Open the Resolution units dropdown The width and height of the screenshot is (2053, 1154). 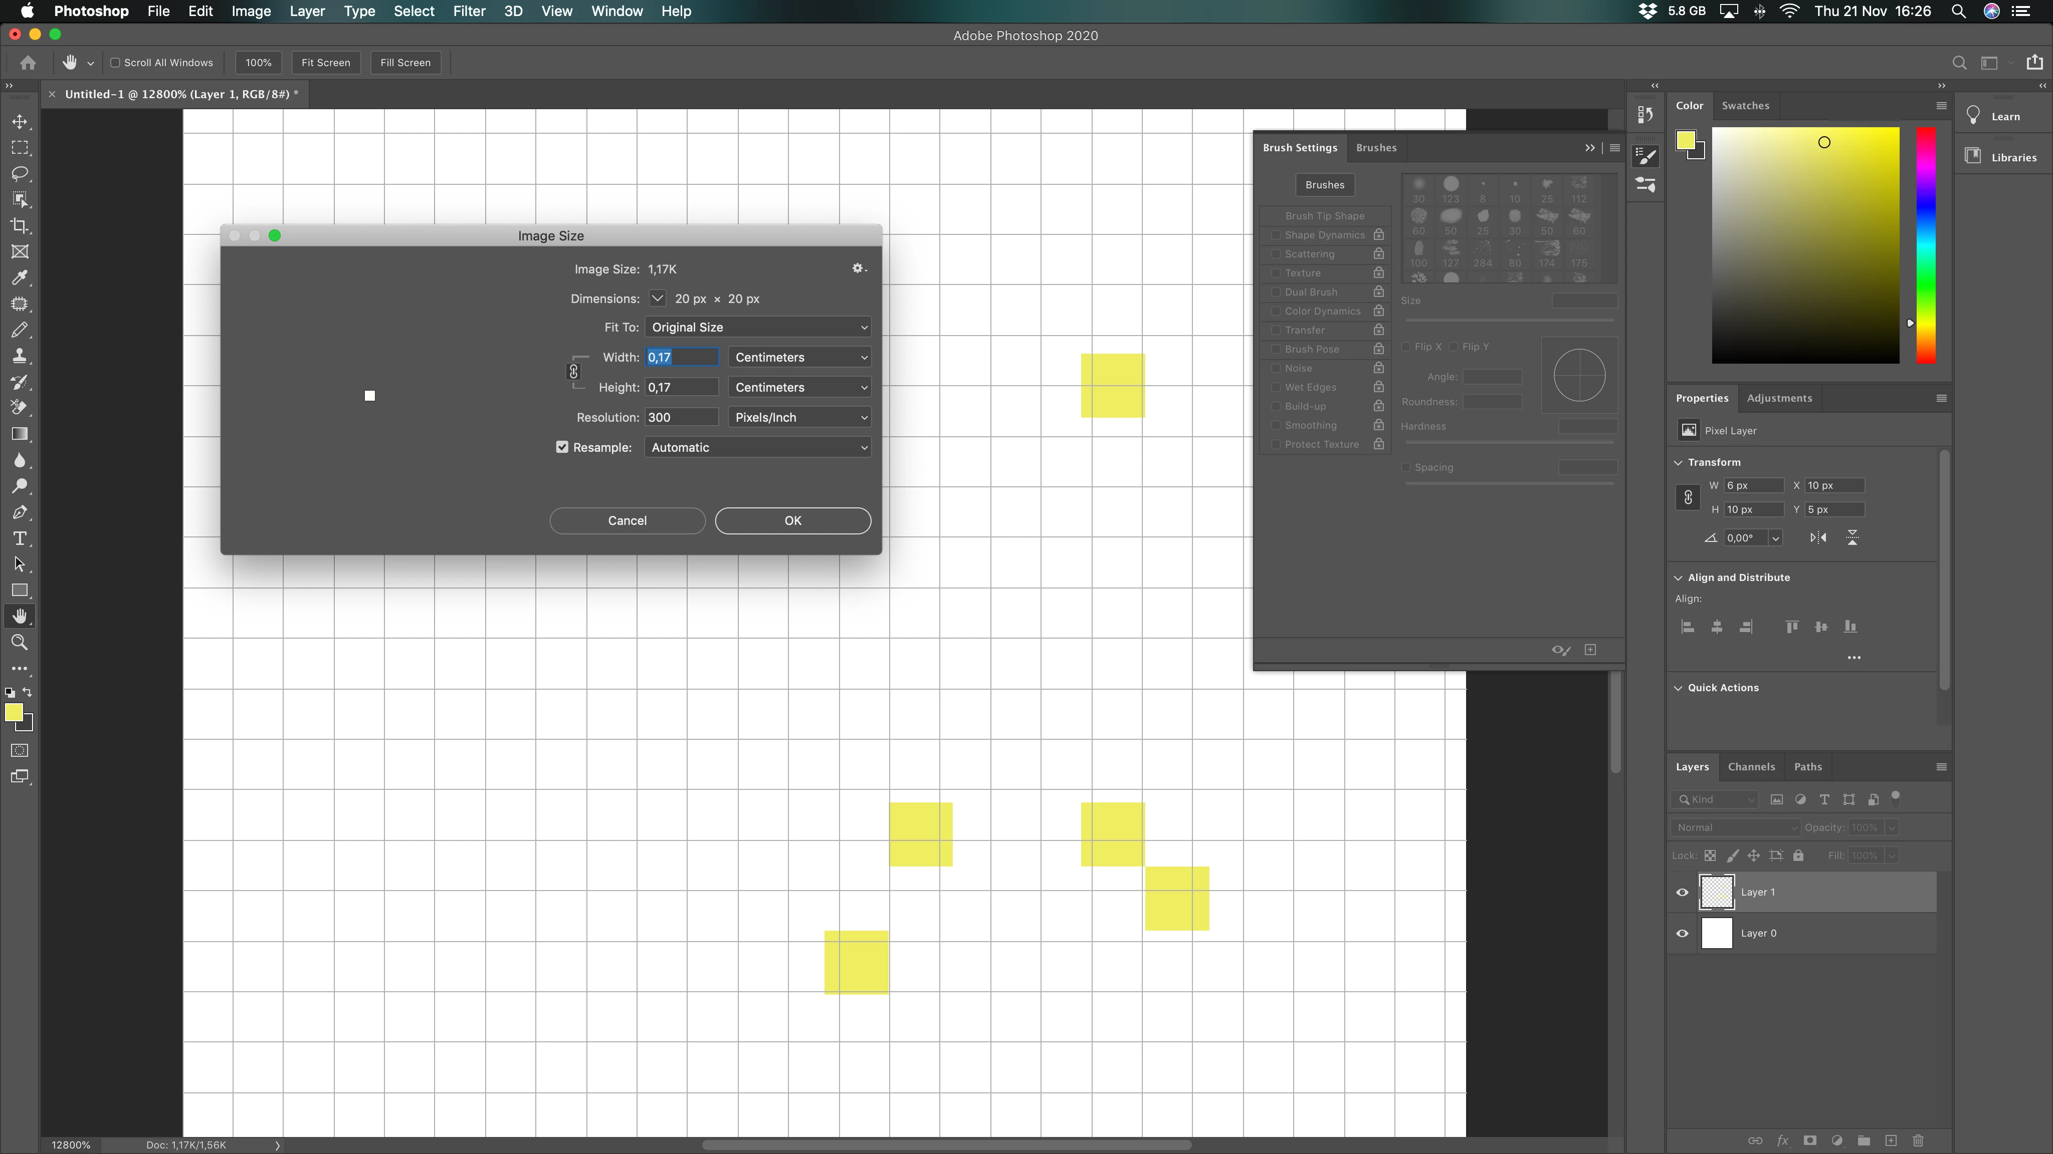pos(798,417)
